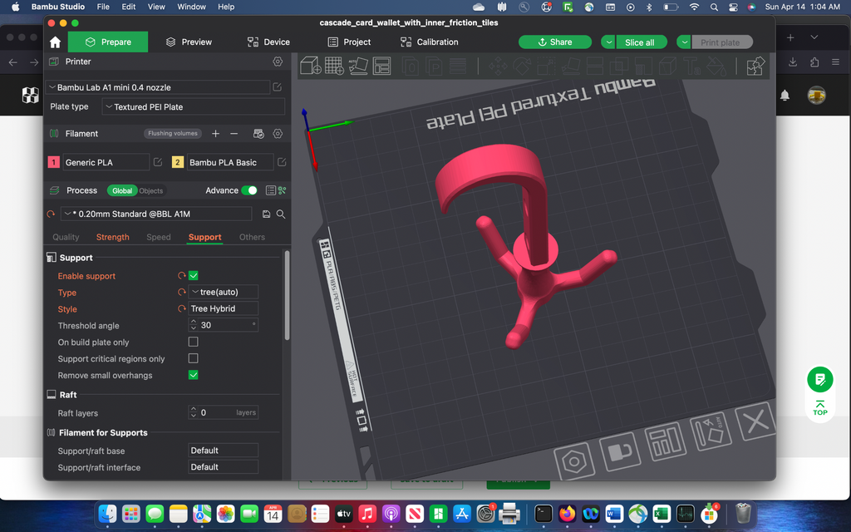This screenshot has height=532, width=851.
Task: Click the Add Plate grid icon
Action: pos(334,66)
